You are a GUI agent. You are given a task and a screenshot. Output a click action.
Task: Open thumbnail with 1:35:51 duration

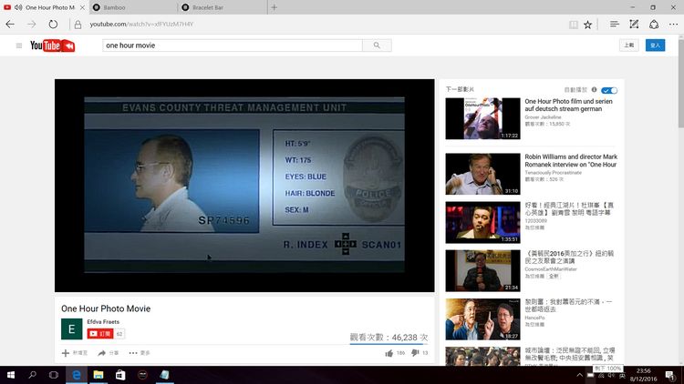482,222
